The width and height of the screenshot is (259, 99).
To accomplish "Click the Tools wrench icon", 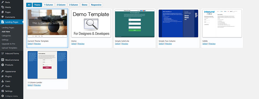I will pyautogui.click(x=3, y=86).
